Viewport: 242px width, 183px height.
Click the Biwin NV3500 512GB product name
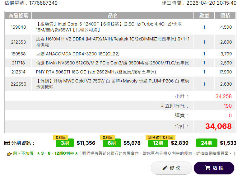(x=112, y=63)
